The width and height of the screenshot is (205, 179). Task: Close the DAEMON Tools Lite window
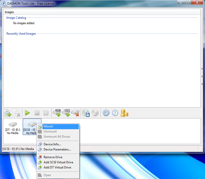click(197, 3)
